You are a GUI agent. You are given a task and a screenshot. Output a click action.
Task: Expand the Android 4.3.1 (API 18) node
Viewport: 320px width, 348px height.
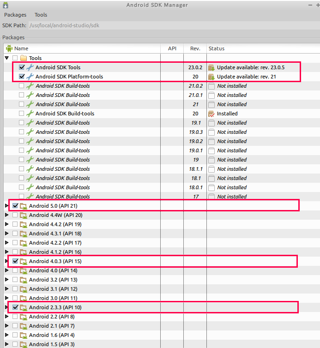pos(6,234)
